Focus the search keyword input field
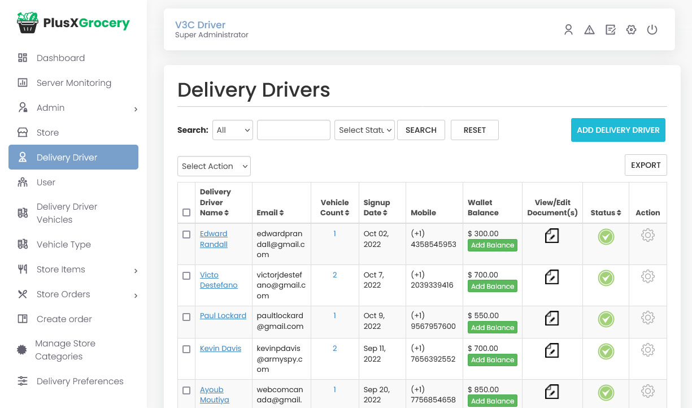The image size is (692, 408). 294,130
